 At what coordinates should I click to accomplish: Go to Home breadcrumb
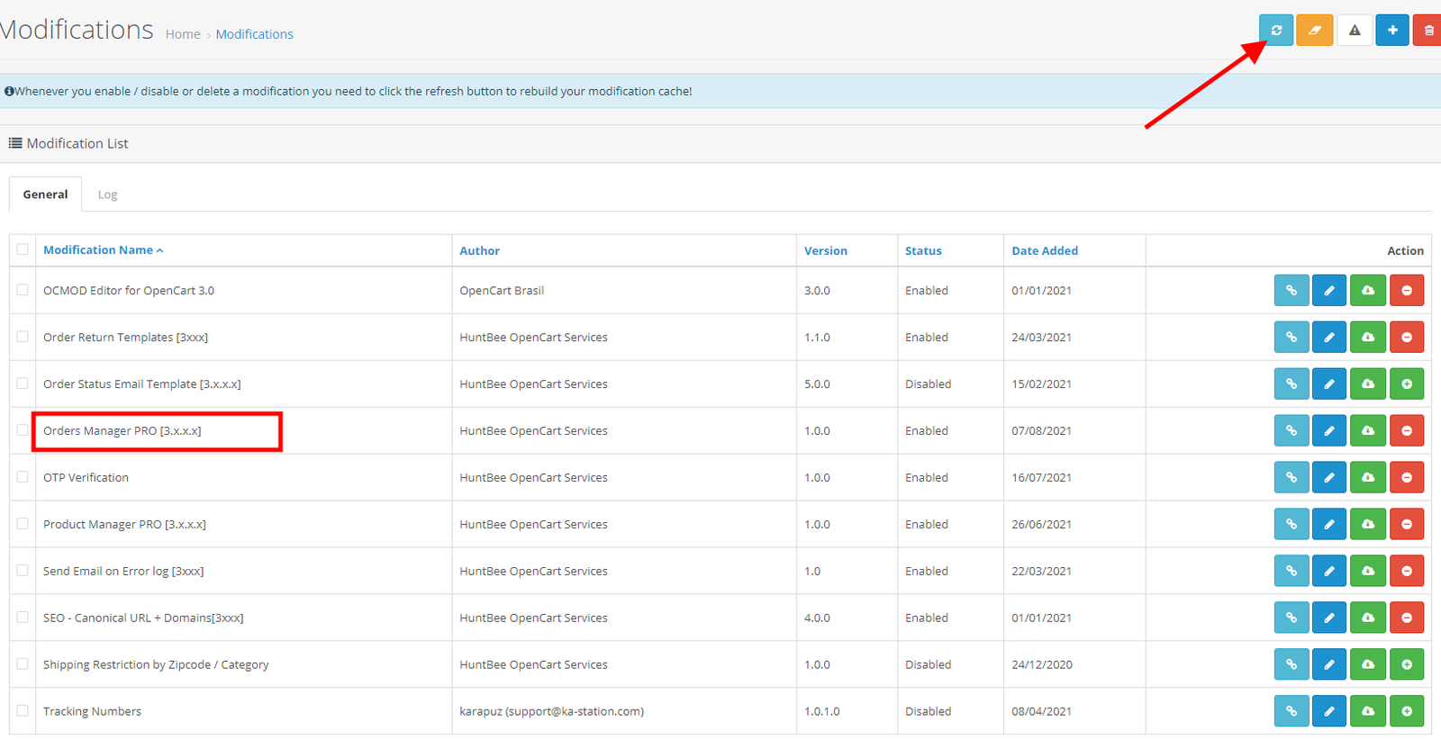click(x=183, y=34)
